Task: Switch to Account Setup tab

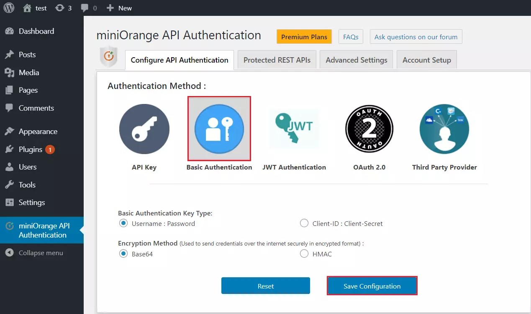Action: pyautogui.click(x=427, y=60)
